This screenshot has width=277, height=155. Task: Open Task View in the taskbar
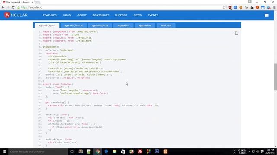[72, 152]
